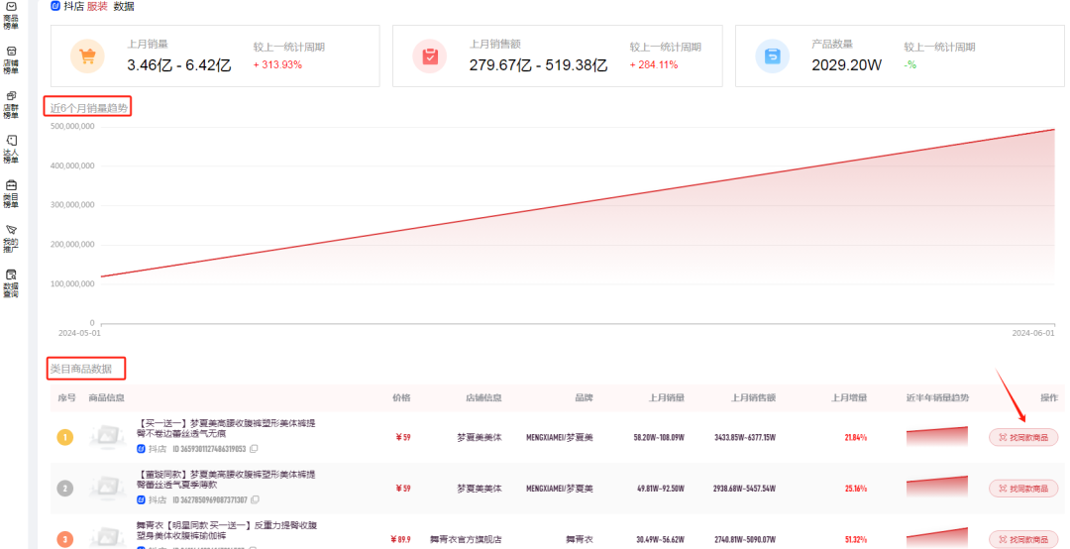
Task: Click the blue 抖店 logo in page title
Action: (x=55, y=6)
